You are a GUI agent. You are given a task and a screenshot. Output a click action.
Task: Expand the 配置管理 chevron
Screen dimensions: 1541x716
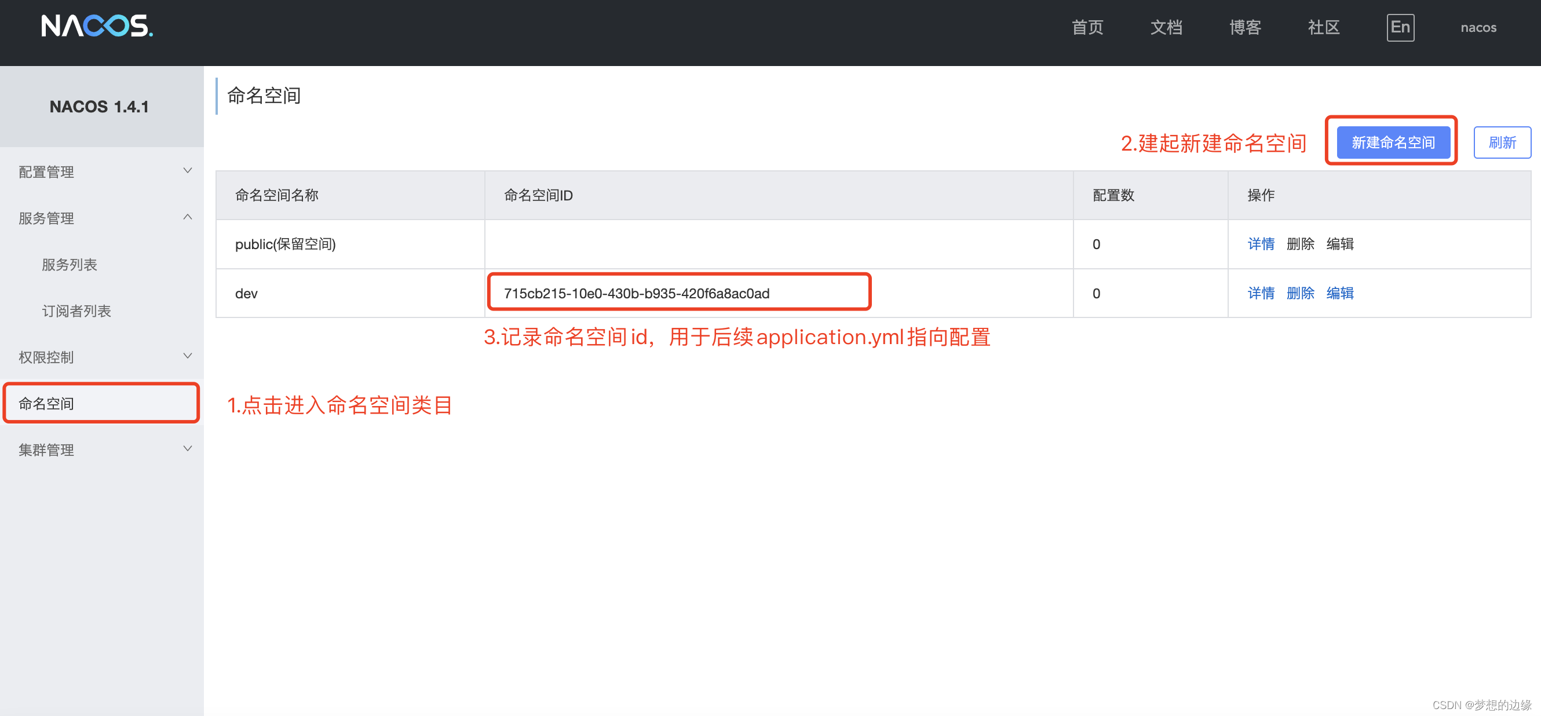pyautogui.click(x=187, y=171)
